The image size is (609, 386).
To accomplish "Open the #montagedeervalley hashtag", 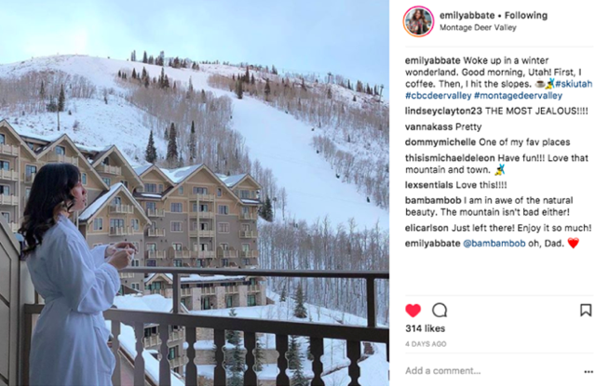I will tap(518, 96).
